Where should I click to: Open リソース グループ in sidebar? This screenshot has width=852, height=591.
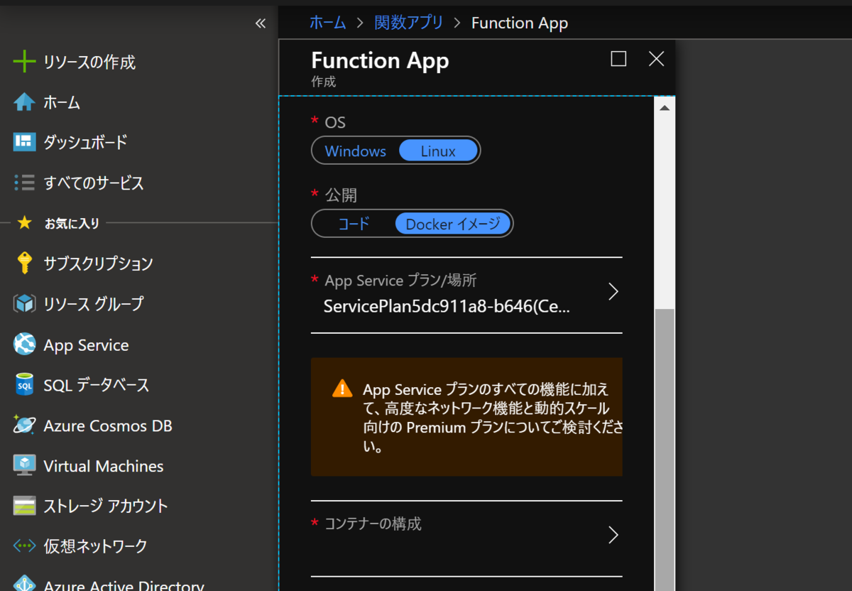(94, 304)
